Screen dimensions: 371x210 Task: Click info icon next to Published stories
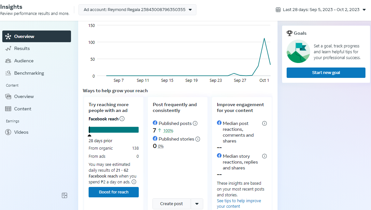click(x=198, y=139)
